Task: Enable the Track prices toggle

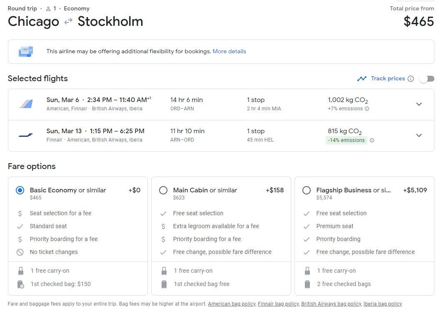Action: coord(427,79)
